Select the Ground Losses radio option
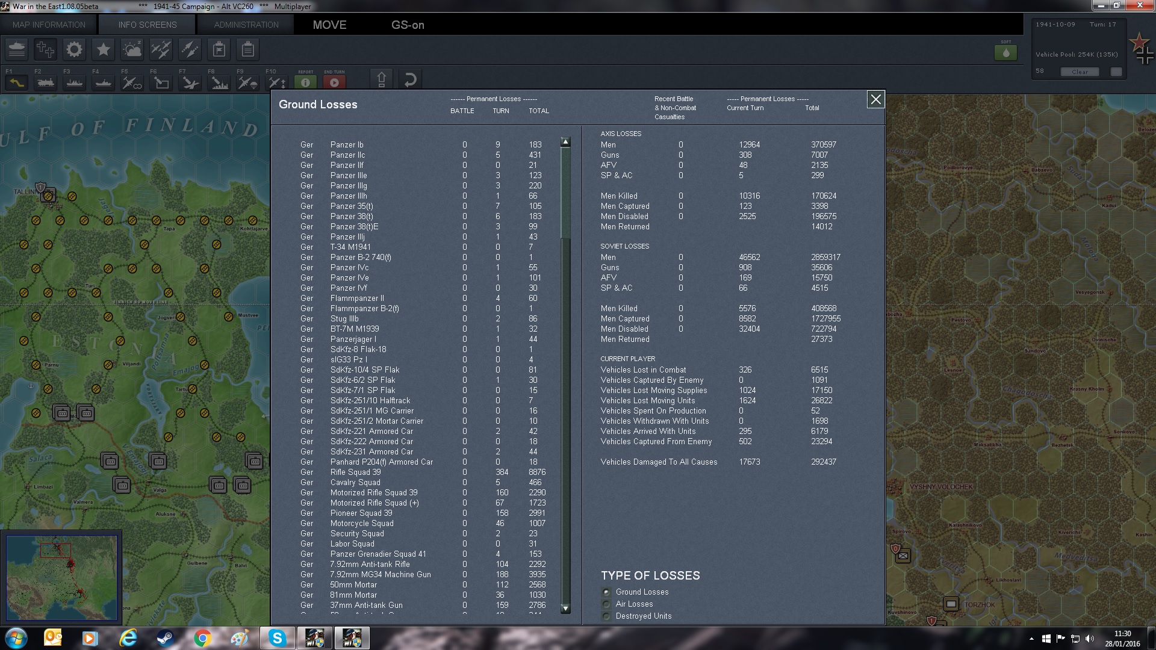 pyautogui.click(x=606, y=592)
